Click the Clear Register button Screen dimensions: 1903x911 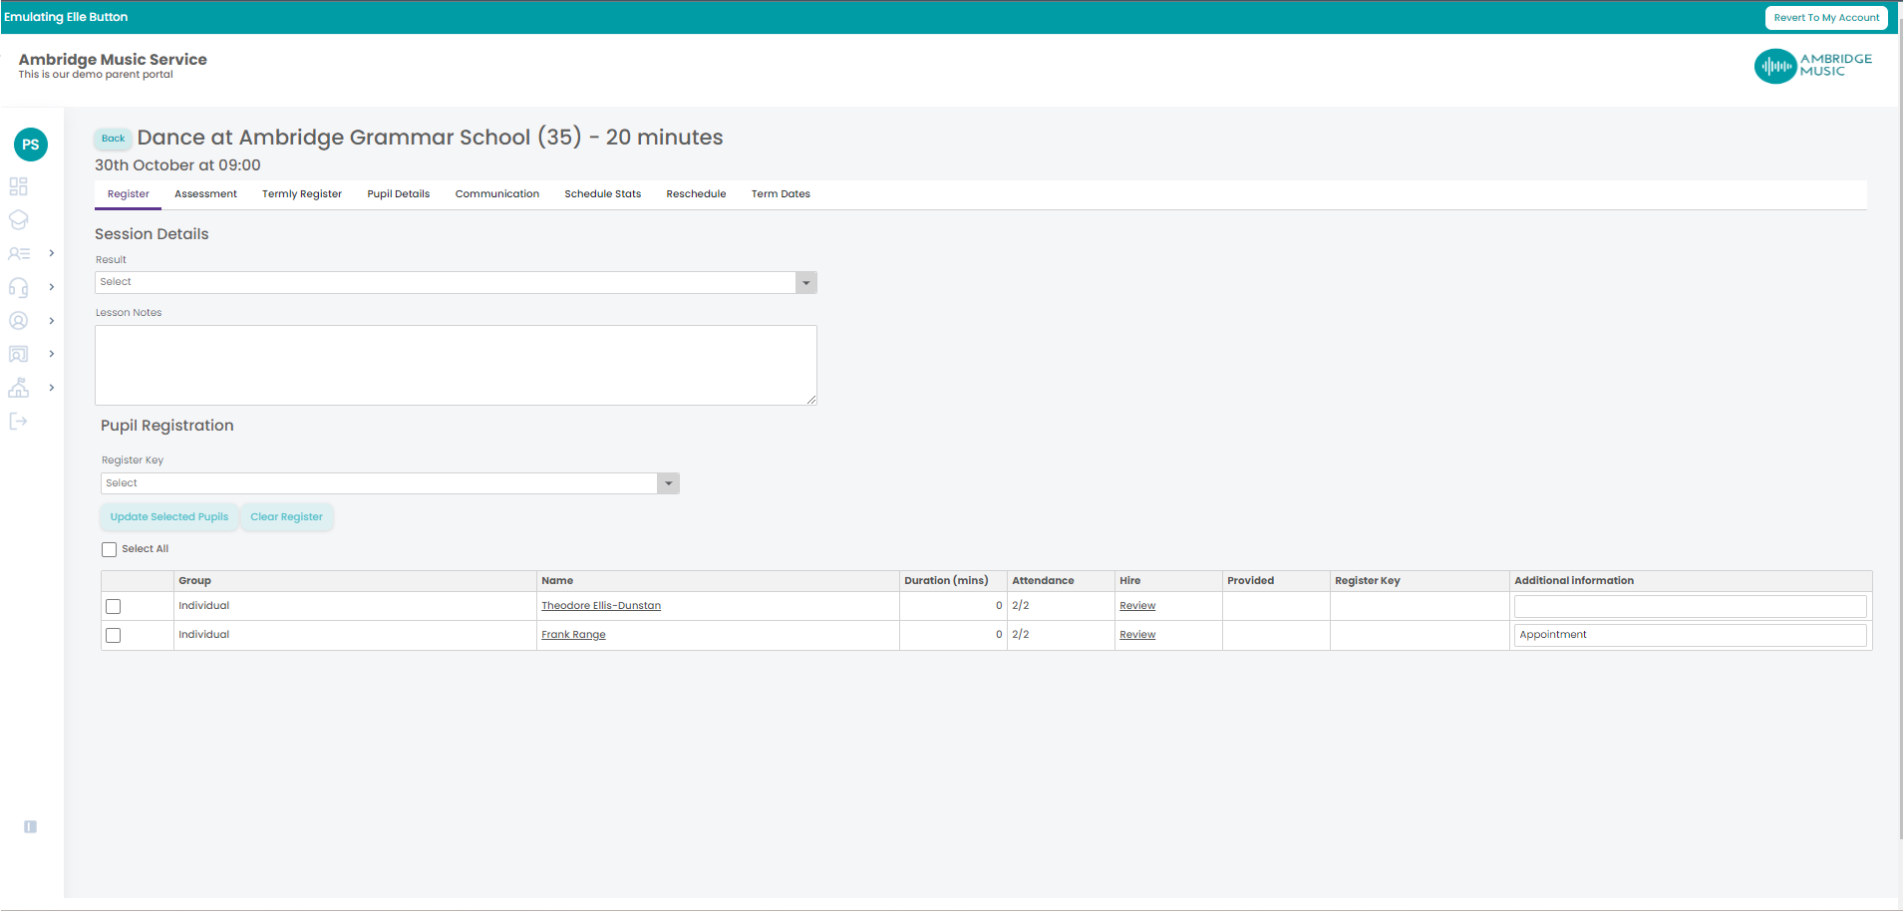pyautogui.click(x=286, y=517)
